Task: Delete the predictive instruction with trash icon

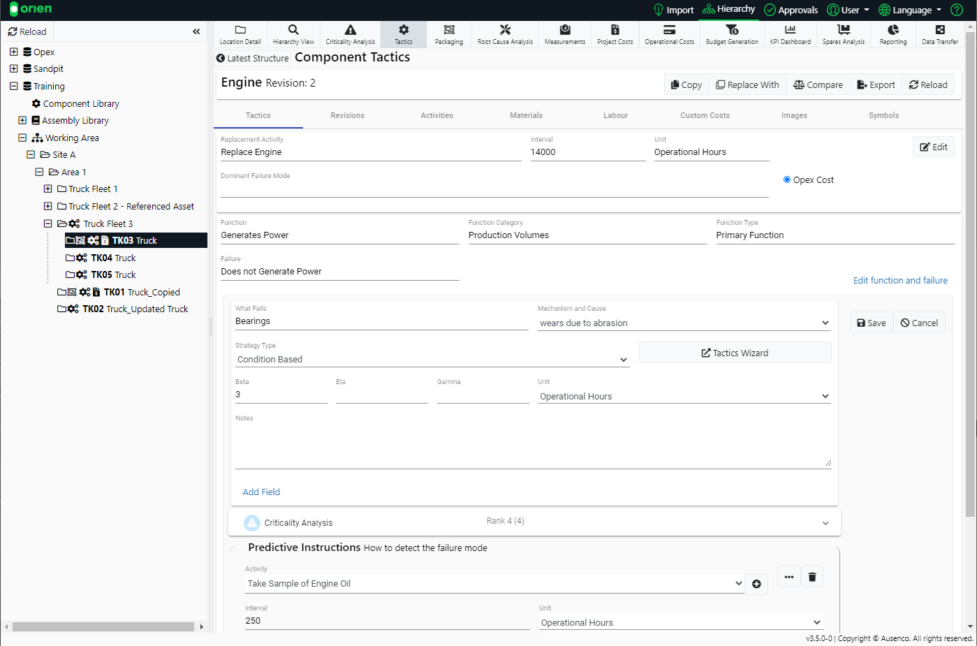Action: (x=811, y=577)
